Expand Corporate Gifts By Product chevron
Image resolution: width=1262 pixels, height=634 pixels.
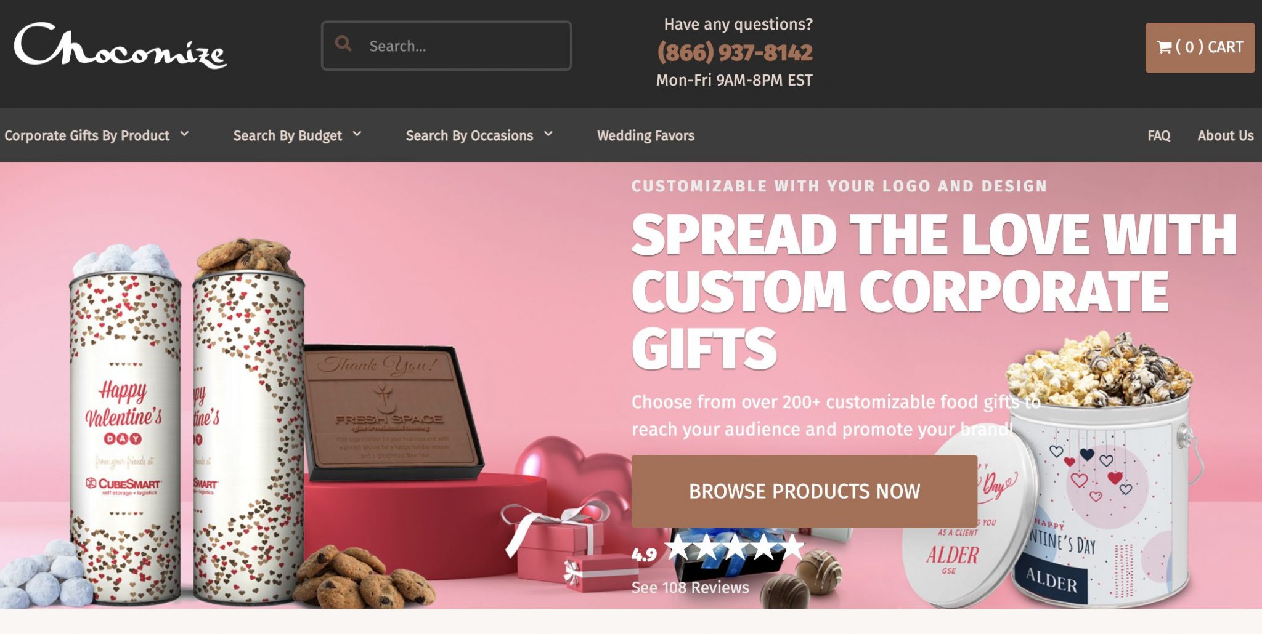184,134
